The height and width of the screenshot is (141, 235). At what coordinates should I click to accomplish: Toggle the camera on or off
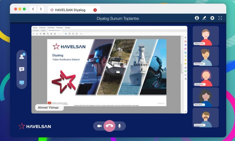click(99, 126)
